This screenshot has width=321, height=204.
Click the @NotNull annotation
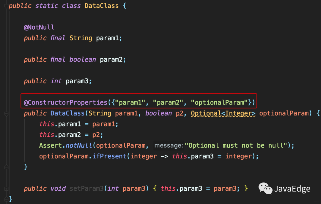[x=39, y=27]
